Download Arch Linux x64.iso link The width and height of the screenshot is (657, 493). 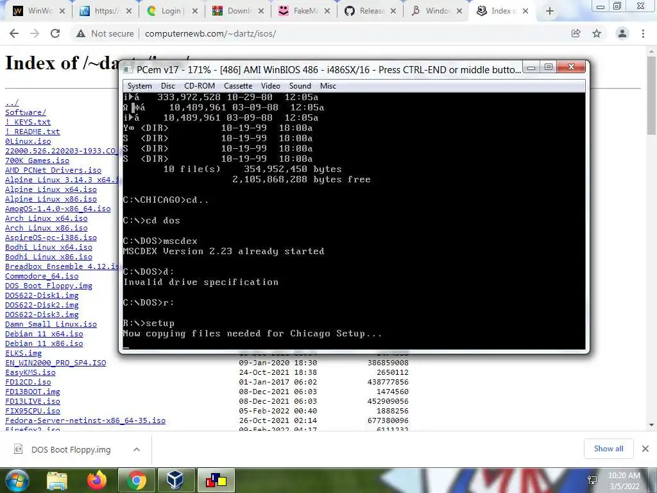(x=46, y=218)
